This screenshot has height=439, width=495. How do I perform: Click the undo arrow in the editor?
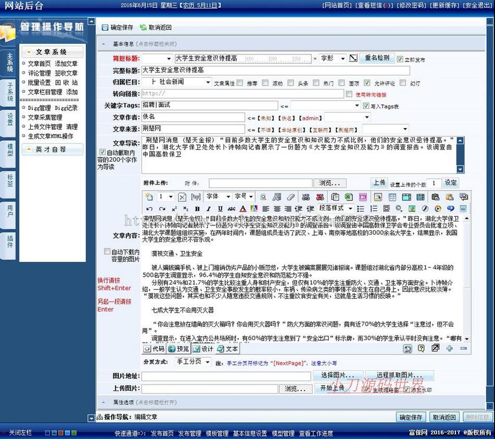click(150, 208)
